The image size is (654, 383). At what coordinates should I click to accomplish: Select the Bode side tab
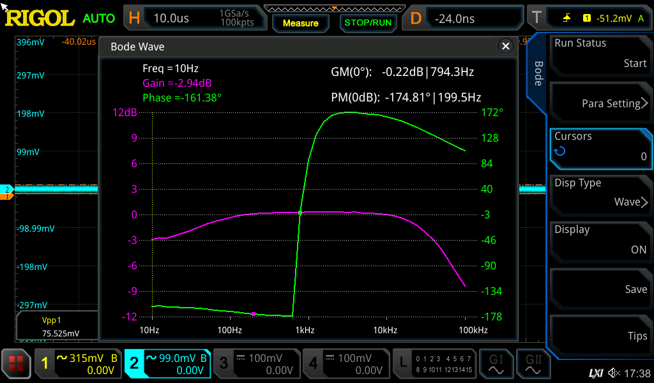(538, 73)
